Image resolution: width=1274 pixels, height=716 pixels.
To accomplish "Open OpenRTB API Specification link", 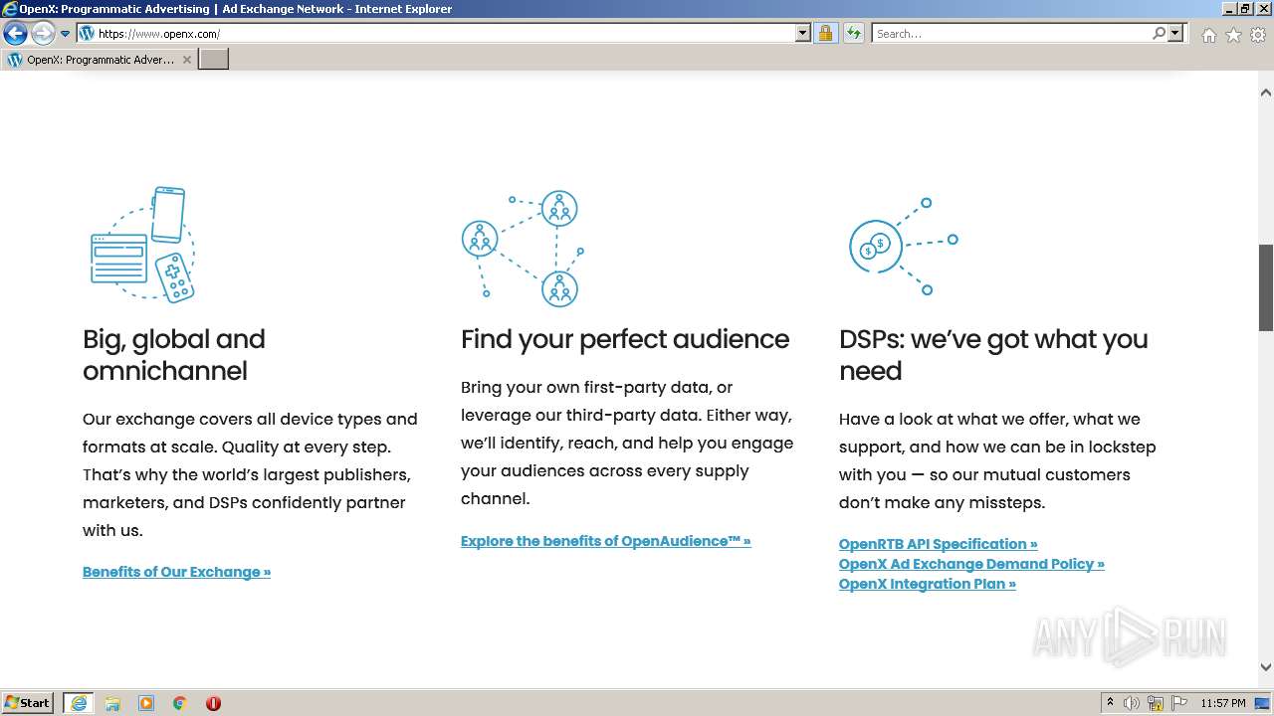I will coord(938,544).
